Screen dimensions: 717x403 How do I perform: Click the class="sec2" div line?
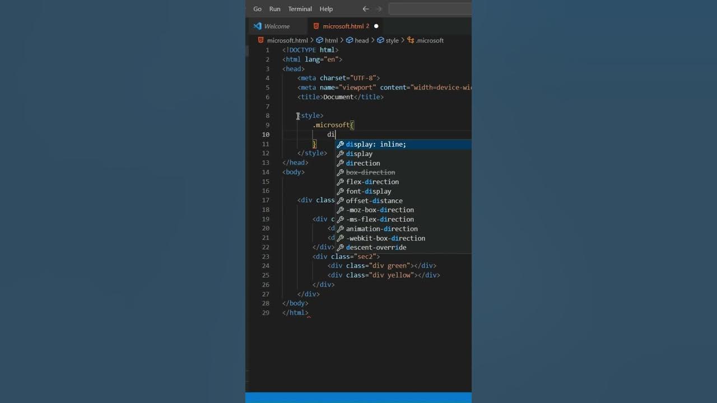click(346, 256)
